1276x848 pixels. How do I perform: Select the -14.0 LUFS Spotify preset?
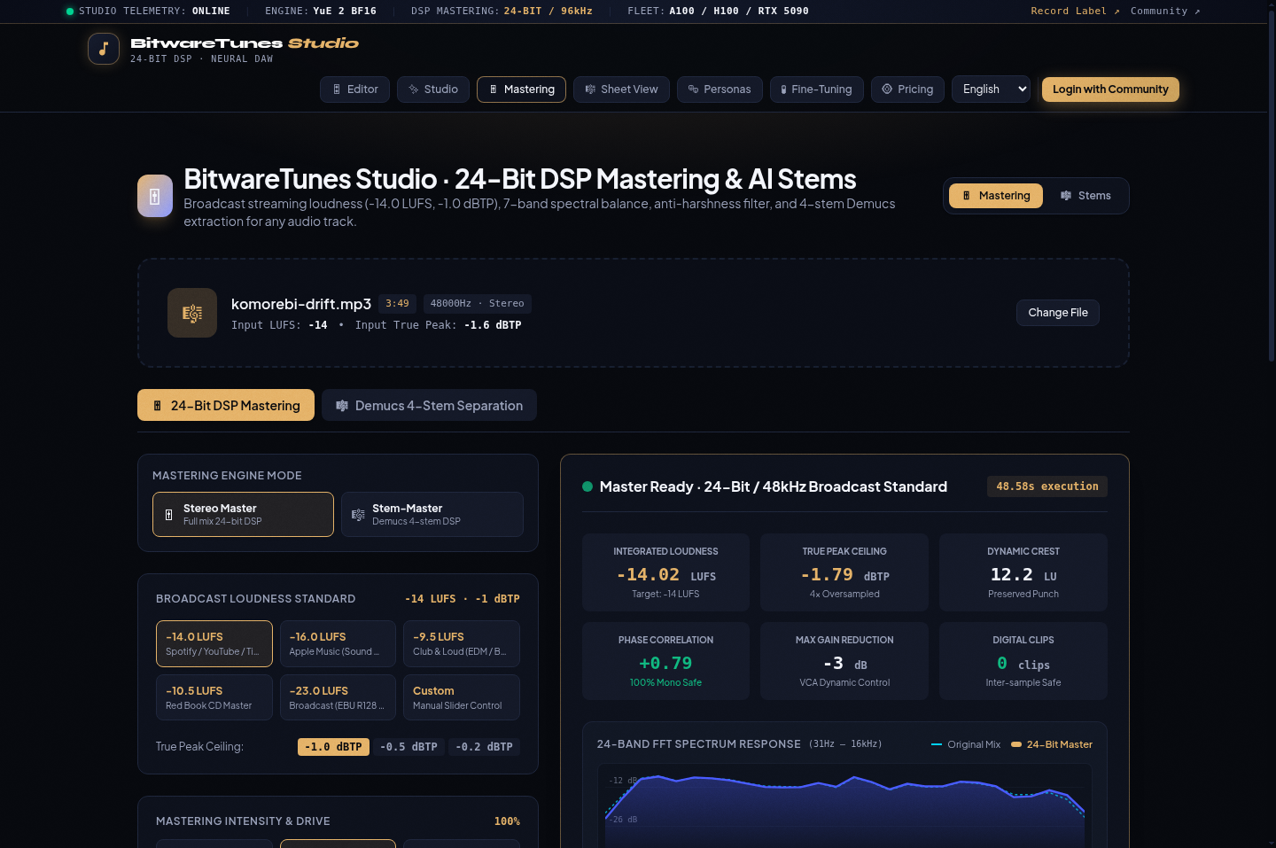tap(214, 643)
